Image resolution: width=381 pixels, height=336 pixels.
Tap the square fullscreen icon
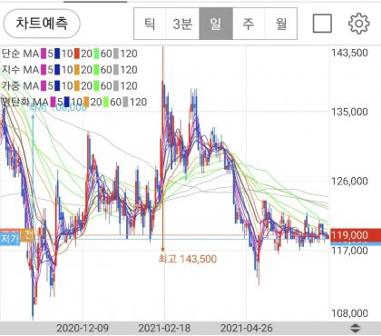(322, 24)
